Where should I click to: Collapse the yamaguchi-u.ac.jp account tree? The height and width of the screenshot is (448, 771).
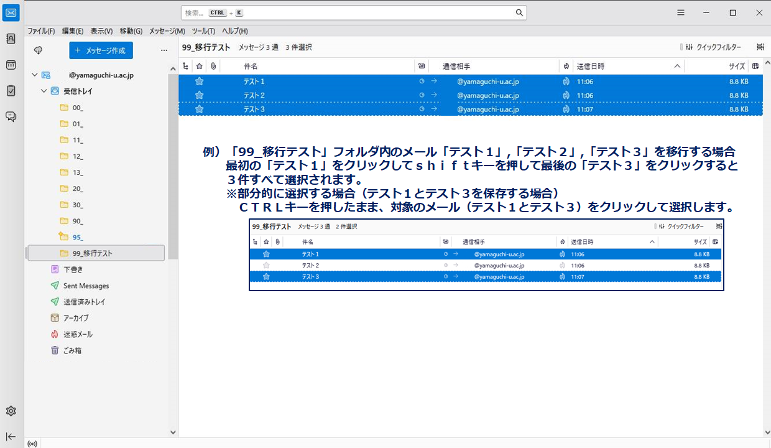pyautogui.click(x=34, y=75)
